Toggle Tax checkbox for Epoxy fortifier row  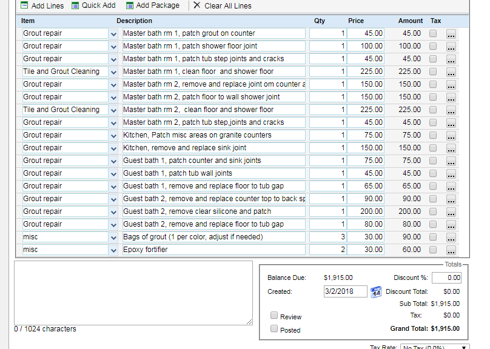tap(433, 250)
